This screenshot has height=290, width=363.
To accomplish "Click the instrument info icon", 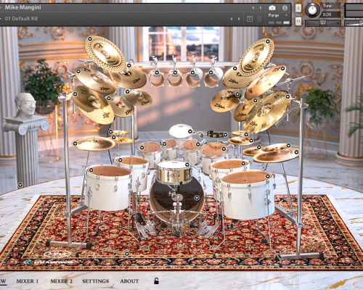I will [285, 8].
